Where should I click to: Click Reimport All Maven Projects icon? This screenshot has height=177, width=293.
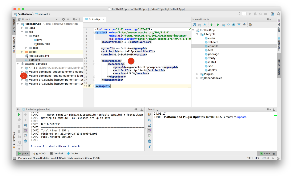tap(195, 25)
